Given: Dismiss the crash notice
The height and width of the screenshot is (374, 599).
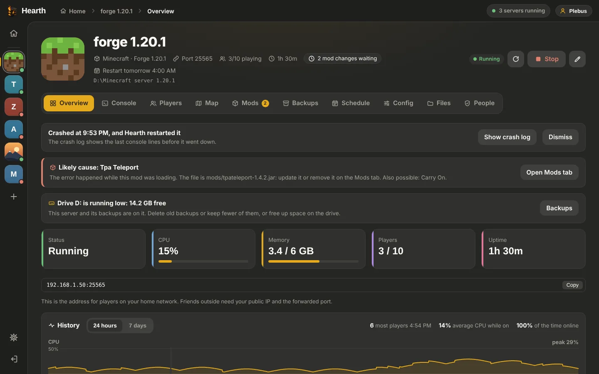Looking at the screenshot, I should (560, 137).
